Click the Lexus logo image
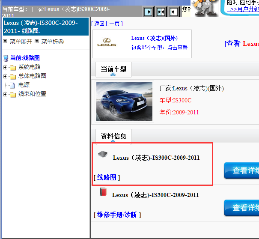The width and height of the screenshot is (259, 239). click(x=107, y=43)
